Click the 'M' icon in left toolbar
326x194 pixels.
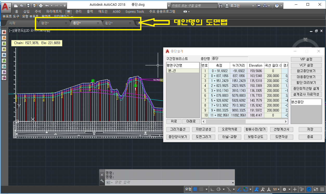(4, 32)
